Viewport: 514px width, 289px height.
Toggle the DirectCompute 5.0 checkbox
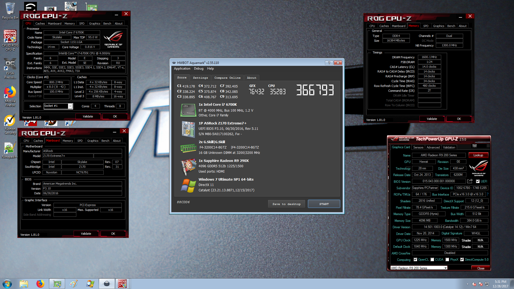[462, 260]
